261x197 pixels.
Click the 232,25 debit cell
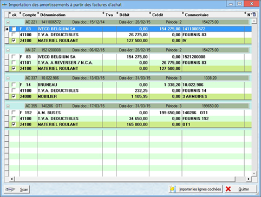(133, 90)
